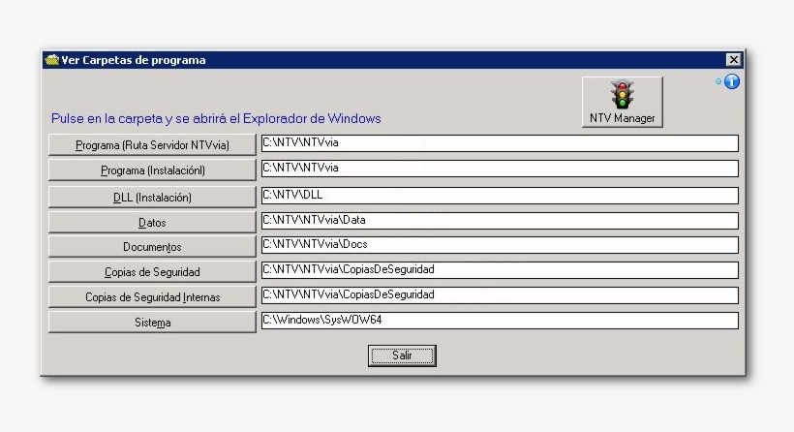Select the C:\NTV\NTVvia\Data path field
794x432 pixels.
(x=499, y=220)
